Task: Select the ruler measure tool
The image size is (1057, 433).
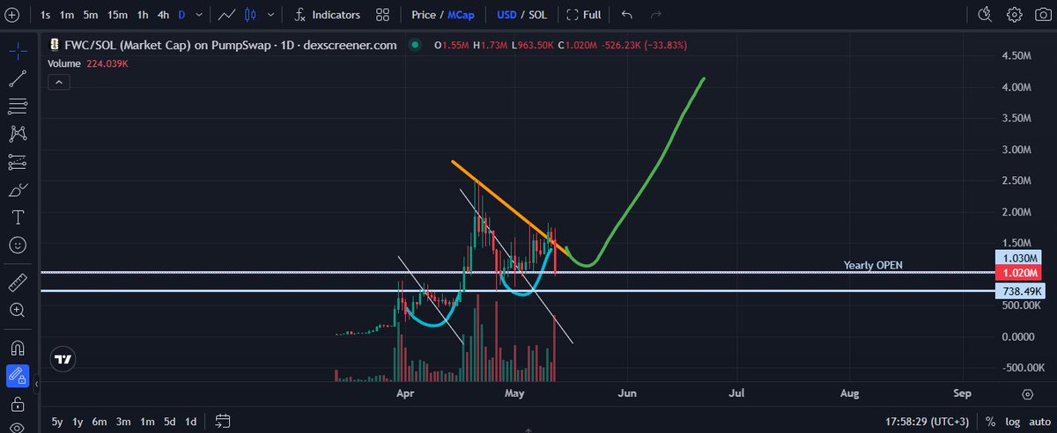Action: (x=17, y=283)
